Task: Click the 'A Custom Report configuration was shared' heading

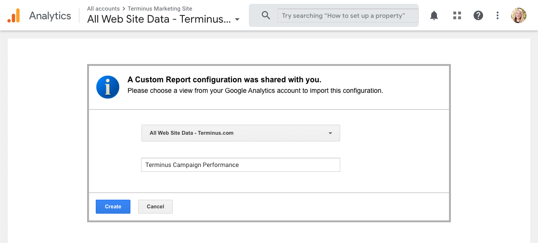Action: point(224,79)
